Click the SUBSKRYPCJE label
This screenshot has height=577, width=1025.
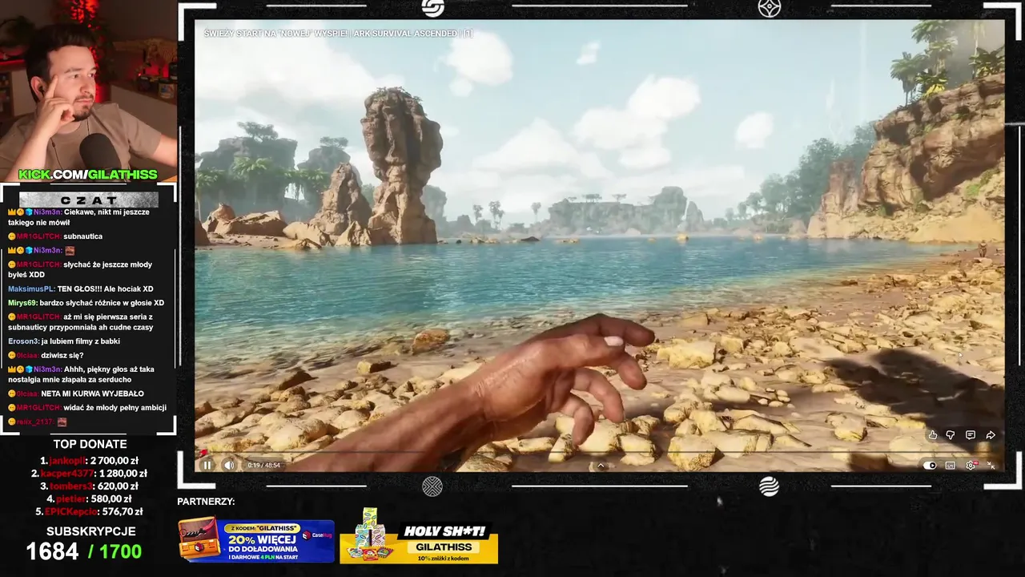coord(90,531)
